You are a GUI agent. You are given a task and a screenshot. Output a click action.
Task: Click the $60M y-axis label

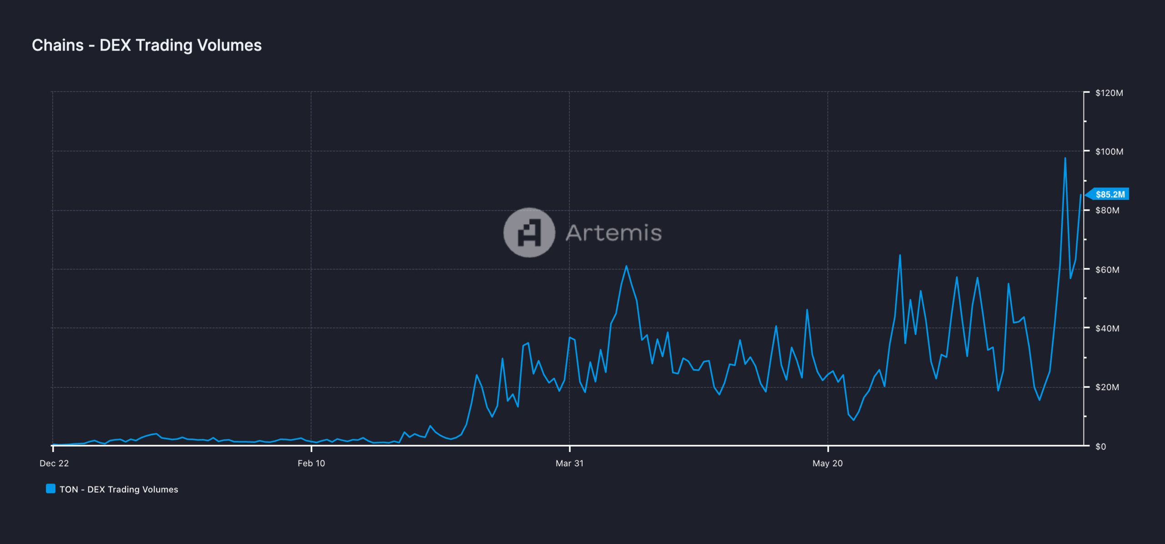click(1107, 269)
